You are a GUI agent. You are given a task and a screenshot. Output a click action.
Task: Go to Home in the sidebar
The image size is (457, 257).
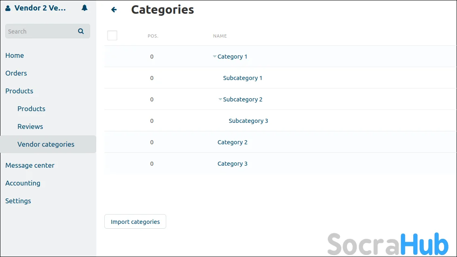[15, 55]
